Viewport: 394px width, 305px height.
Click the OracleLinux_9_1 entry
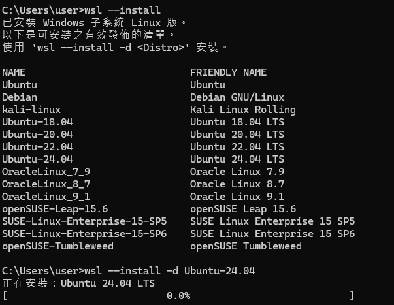[46, 197]
